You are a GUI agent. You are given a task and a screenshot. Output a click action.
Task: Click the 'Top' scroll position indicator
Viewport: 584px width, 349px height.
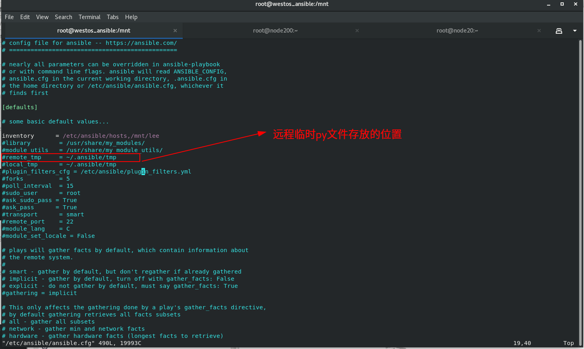click(x=569, y=343)
